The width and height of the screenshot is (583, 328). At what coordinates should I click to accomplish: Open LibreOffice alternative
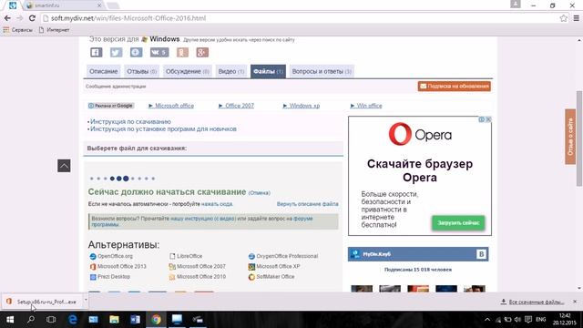tap(189, 256)
